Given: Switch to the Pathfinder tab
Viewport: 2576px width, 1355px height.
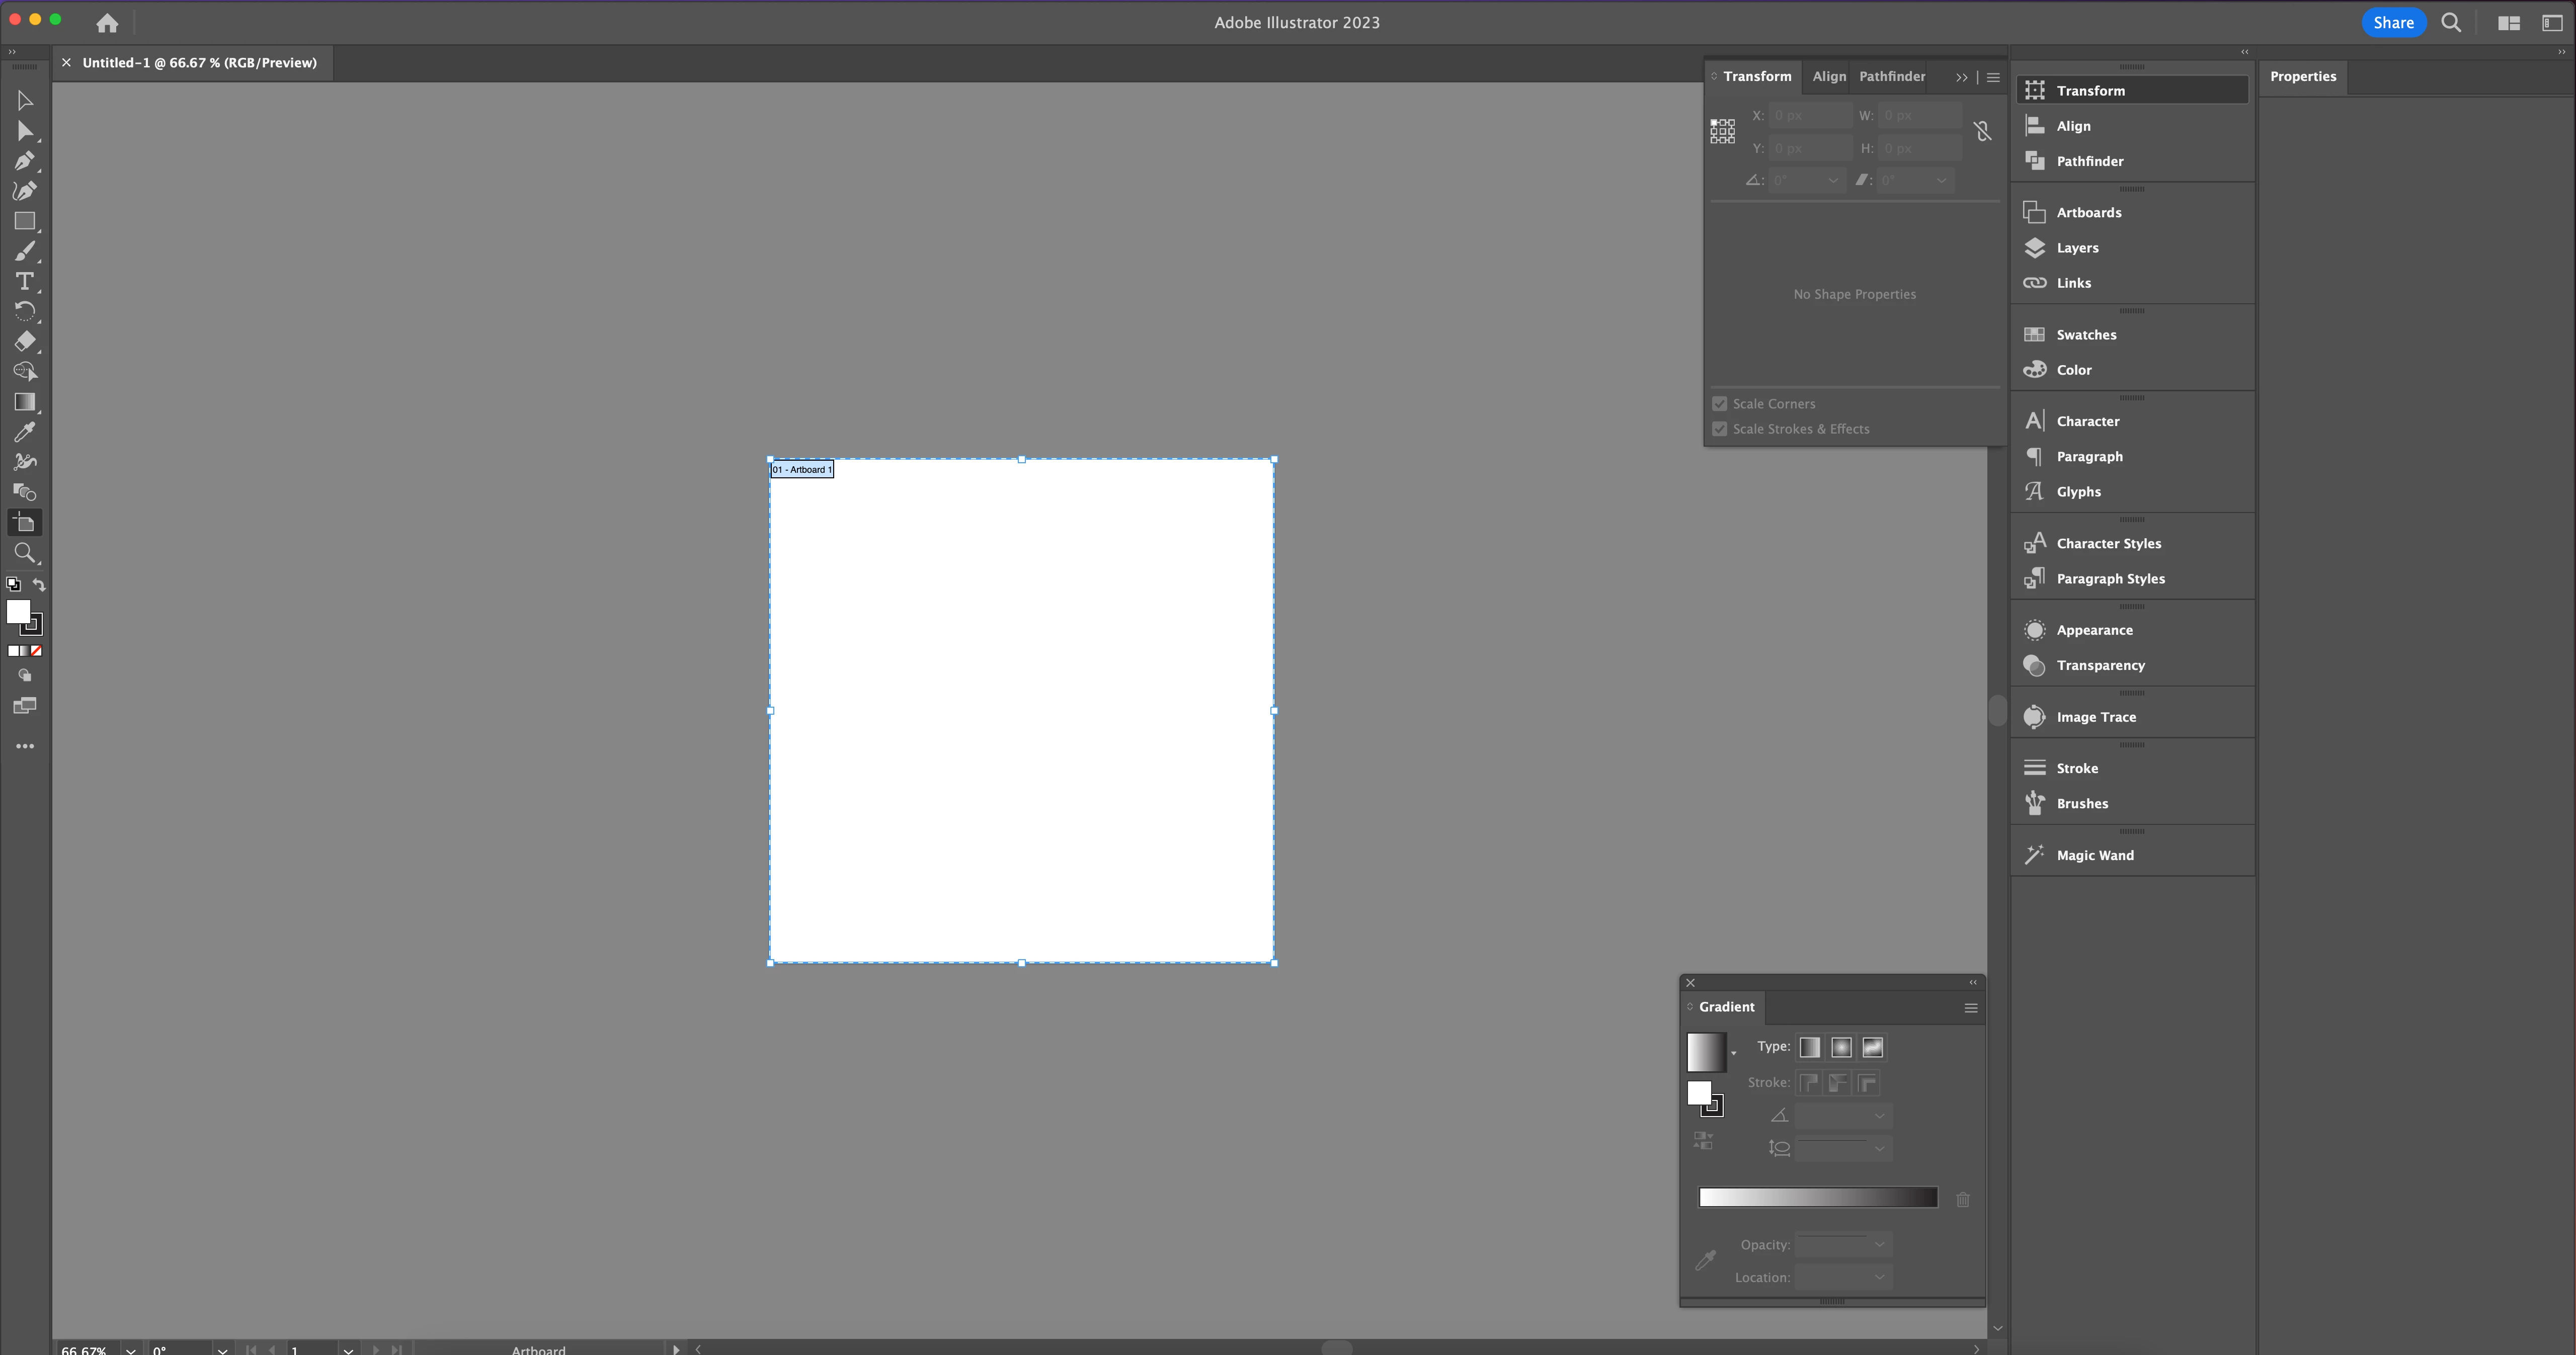Looking at the screenshot, I should click(x=1891, y=77).
